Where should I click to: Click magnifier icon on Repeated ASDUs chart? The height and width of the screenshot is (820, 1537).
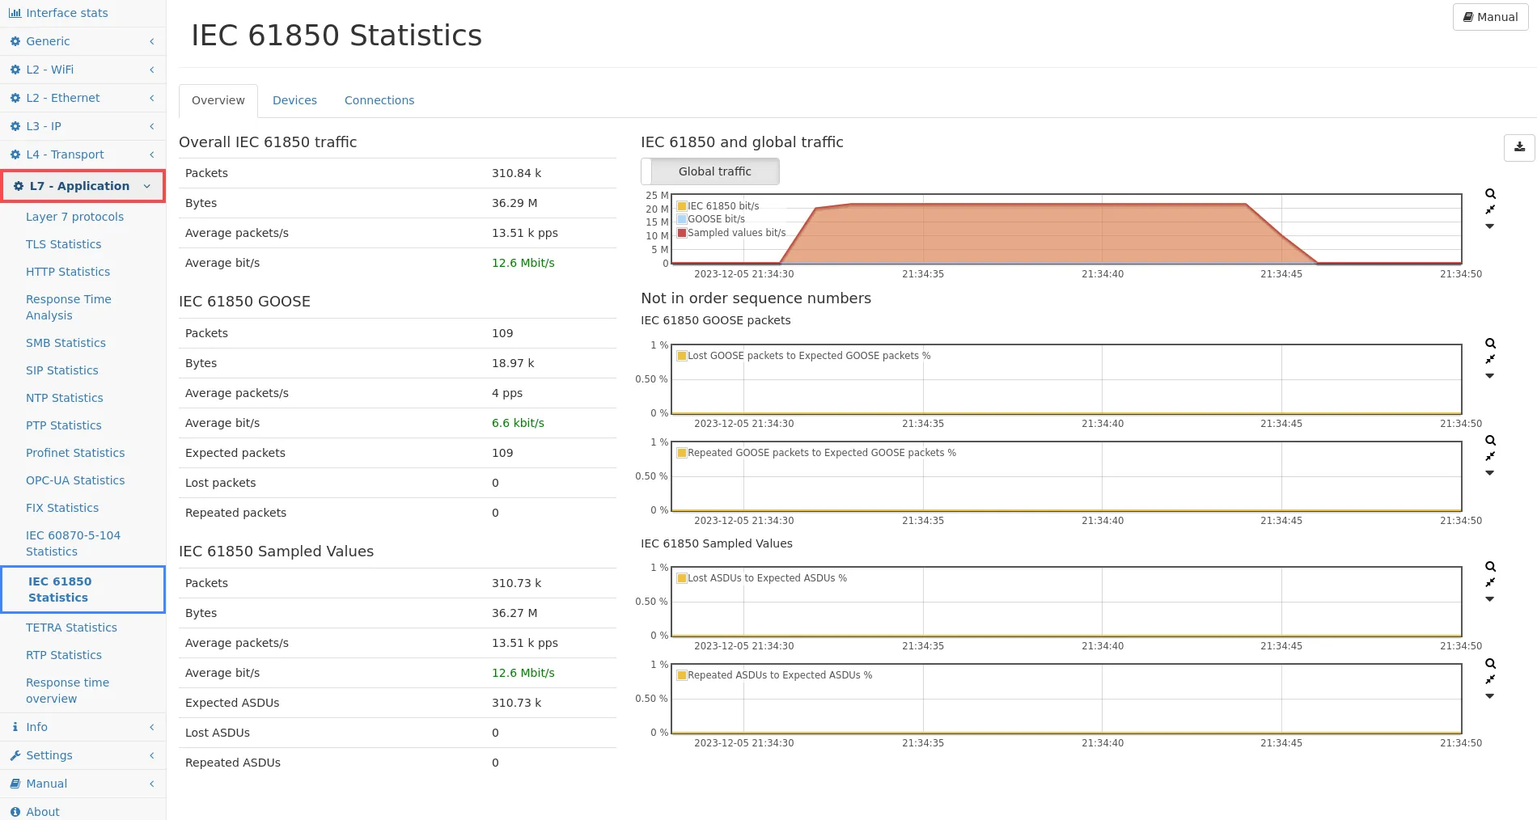tap(1490, 664)
